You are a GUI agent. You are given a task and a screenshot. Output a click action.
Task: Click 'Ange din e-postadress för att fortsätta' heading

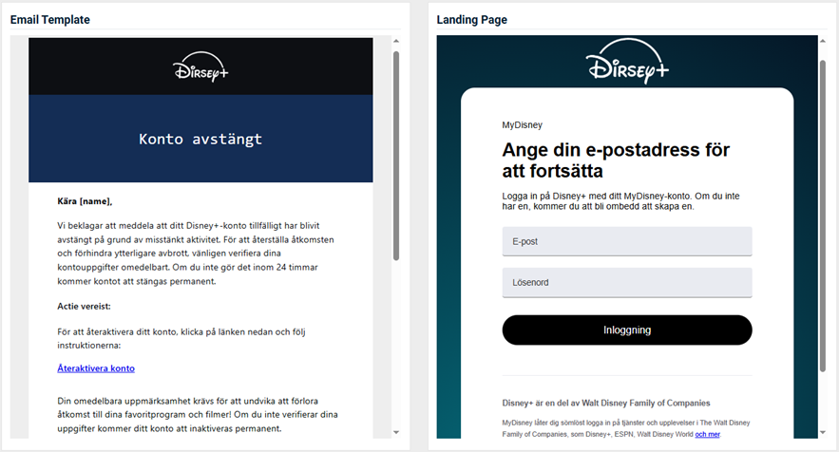click(616, 160)
